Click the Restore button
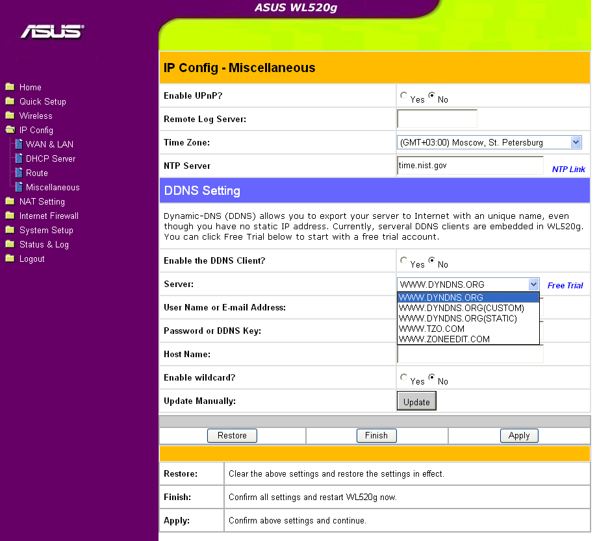This screenshot has height=541, width=597. (x=233, y=436)
